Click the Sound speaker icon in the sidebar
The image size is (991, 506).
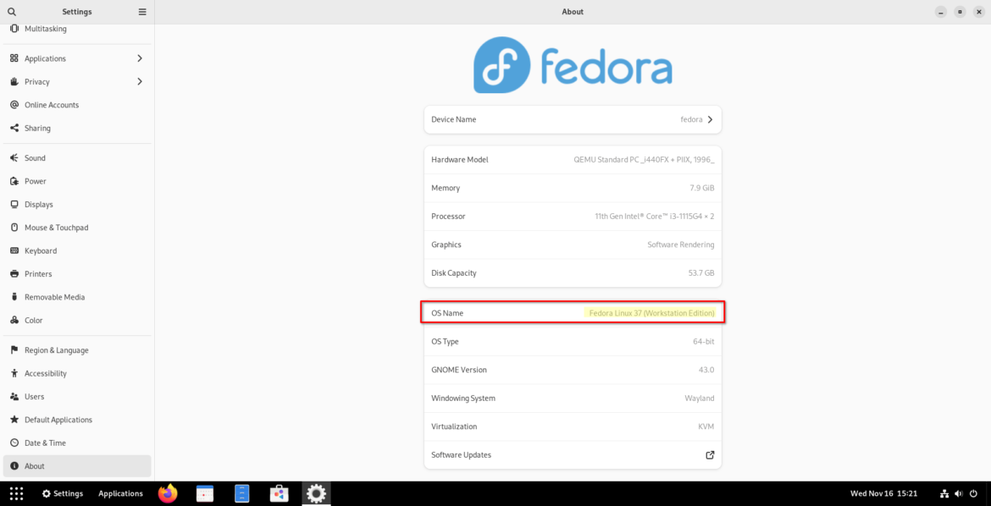pyautogui.click(x=14, y=157)
